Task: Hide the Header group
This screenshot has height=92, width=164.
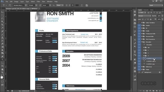Action: pos(139,26)
